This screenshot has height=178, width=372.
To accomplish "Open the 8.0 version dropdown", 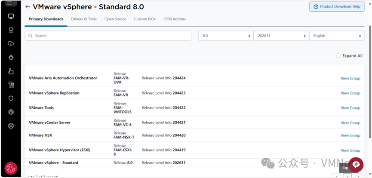I will pos(226,36).
